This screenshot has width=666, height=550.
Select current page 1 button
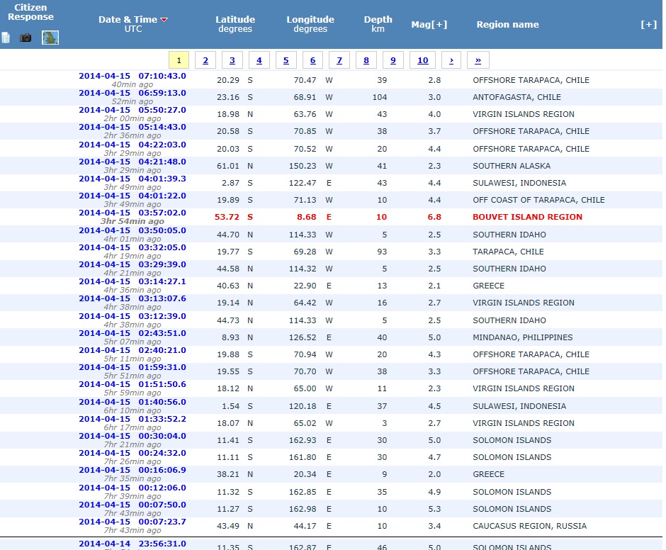click(x=179, y=60)
